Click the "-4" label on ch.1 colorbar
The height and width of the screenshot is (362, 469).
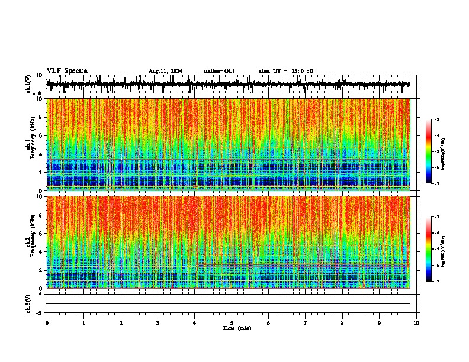click(x=437, y=135)
